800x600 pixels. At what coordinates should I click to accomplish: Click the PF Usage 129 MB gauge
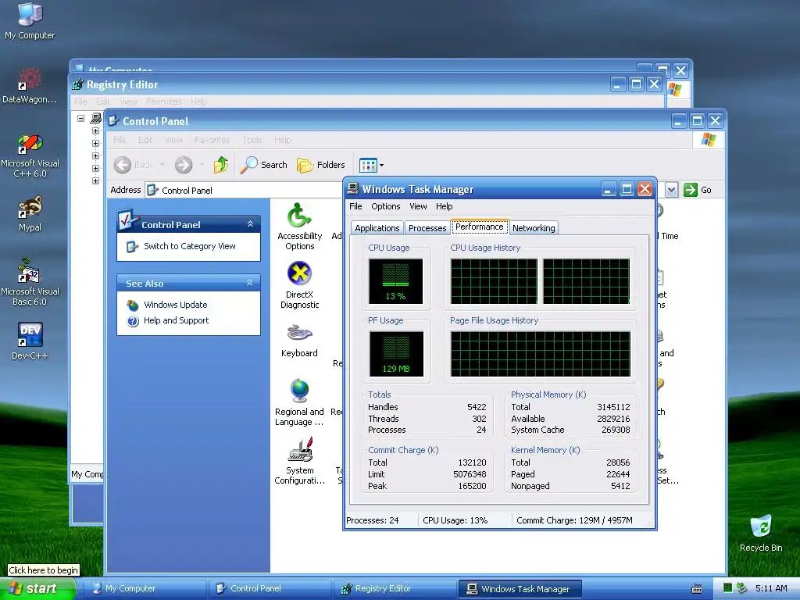tap(396, 354)
